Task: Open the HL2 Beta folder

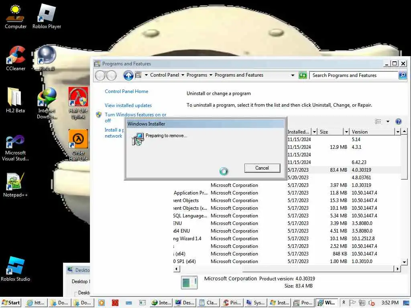Action: 15,101
